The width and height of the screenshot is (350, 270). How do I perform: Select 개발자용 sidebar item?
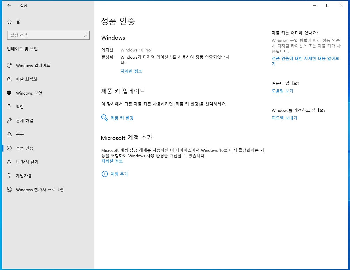[x=48, y=176]
